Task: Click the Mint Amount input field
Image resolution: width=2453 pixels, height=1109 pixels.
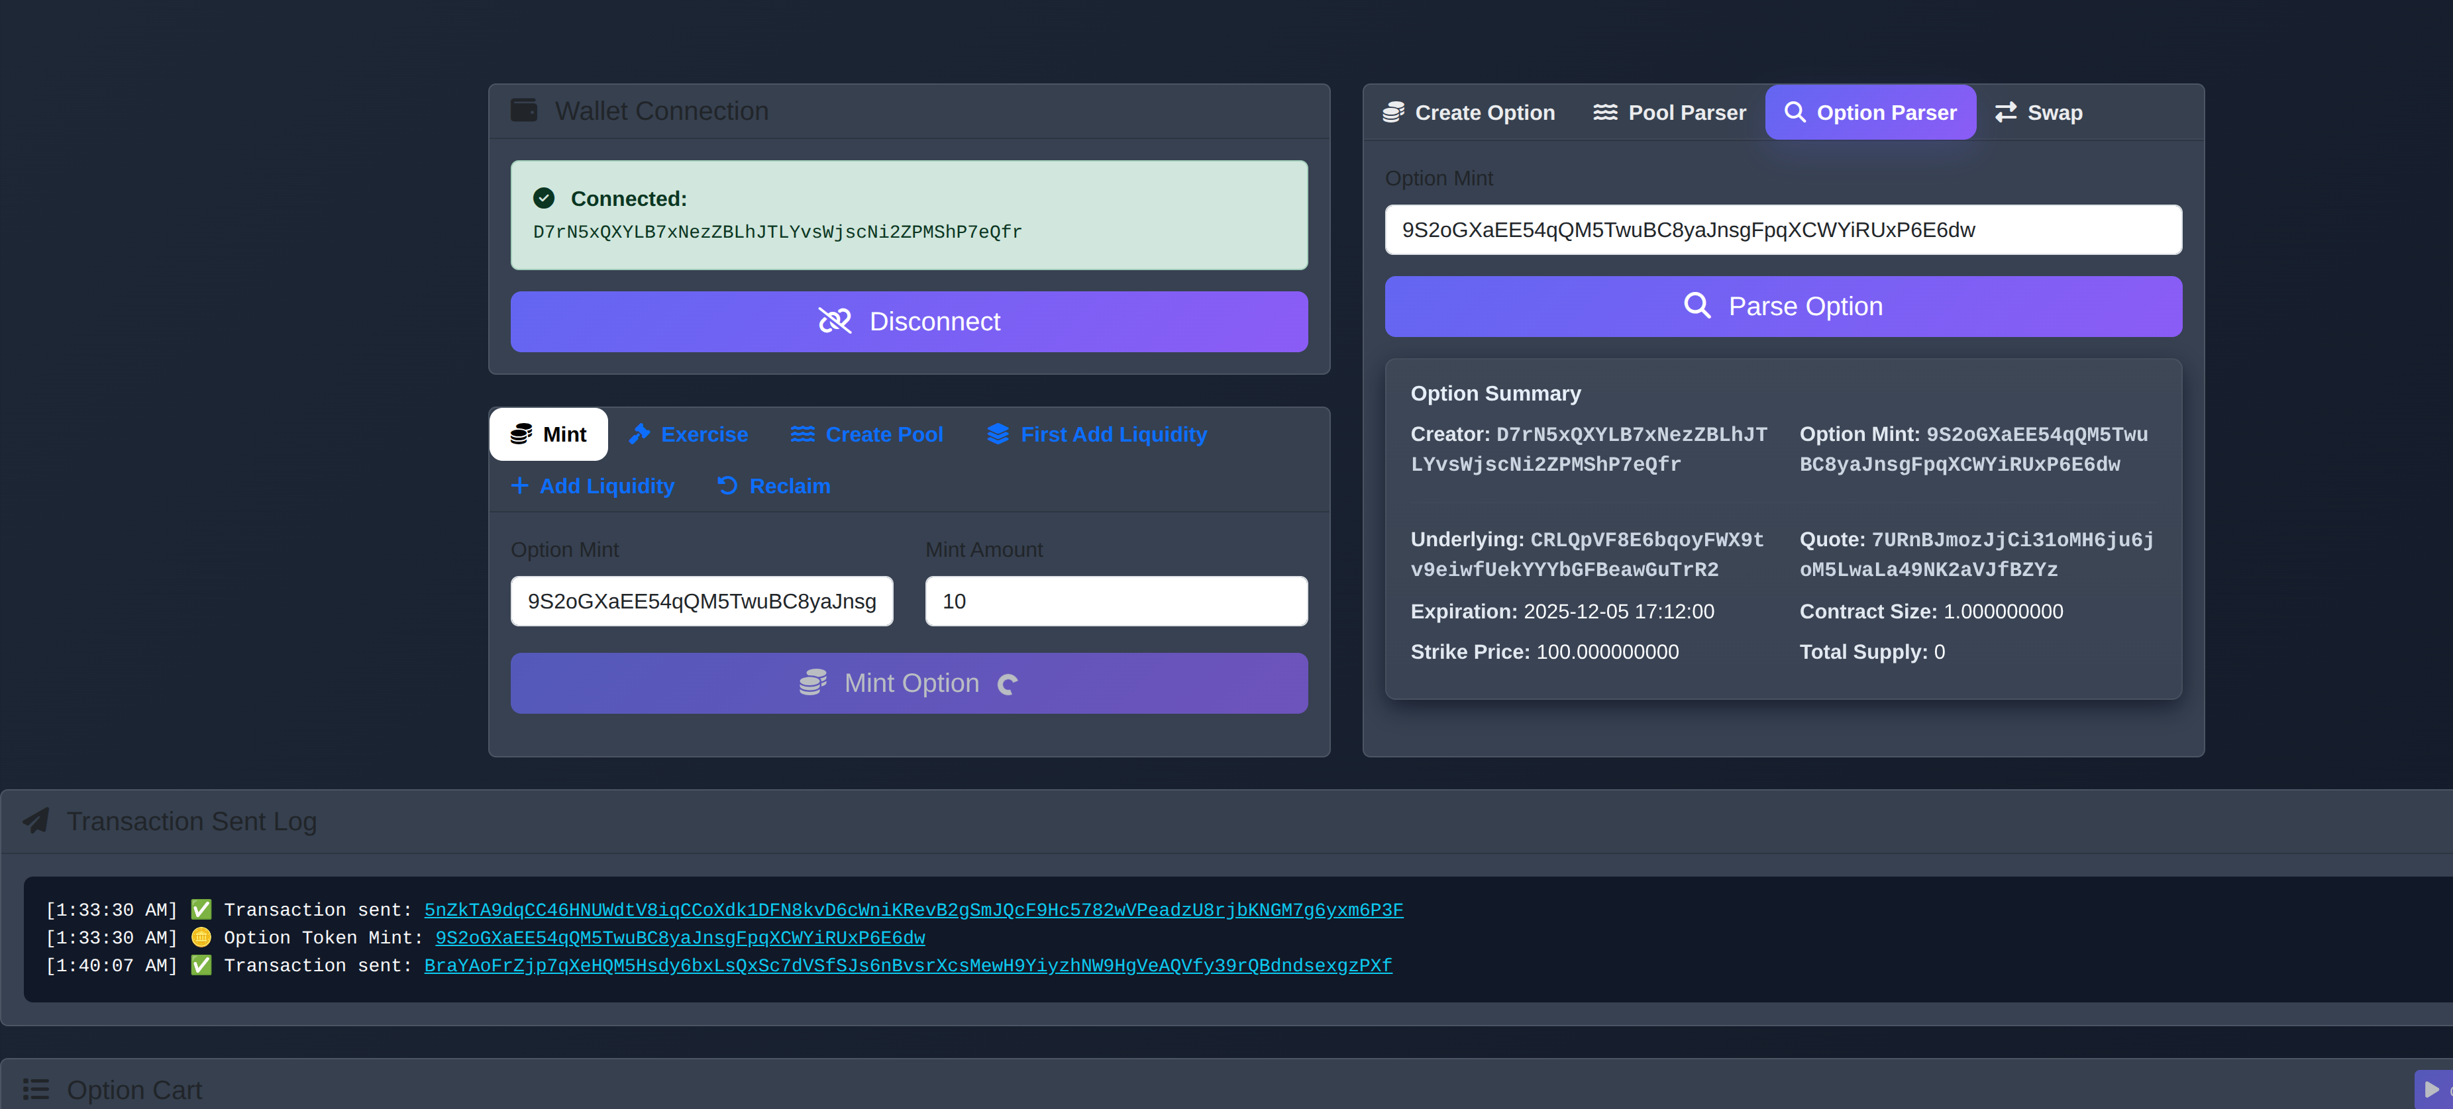Action: point(1116,601)
